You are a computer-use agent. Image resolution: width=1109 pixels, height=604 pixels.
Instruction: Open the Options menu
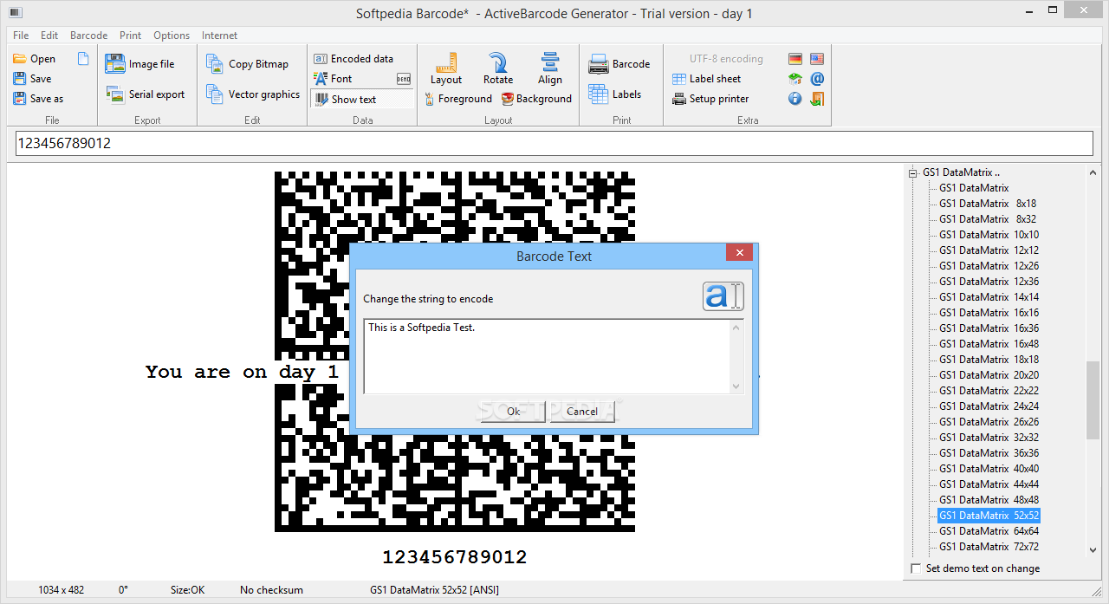(x=172, y=36)
